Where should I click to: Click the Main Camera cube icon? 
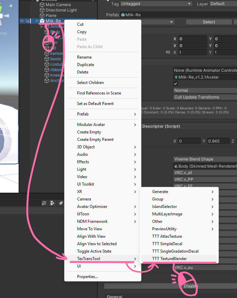pos(42,5)
